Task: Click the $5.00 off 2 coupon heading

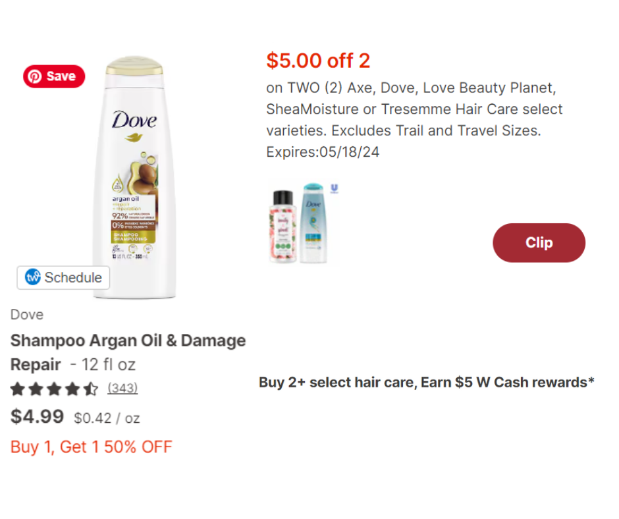Action: (x=318, y=61)
